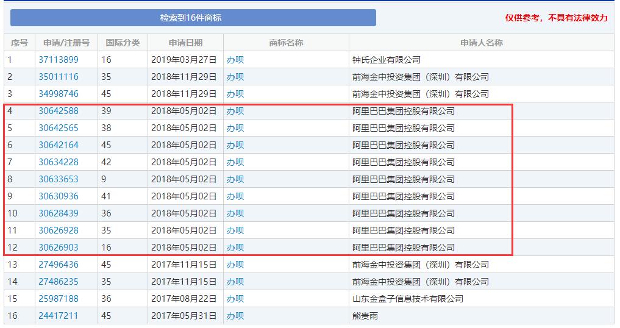Open 办呗 trademark name in row 1
Viewport: 620px width, 328px height.
235,60
